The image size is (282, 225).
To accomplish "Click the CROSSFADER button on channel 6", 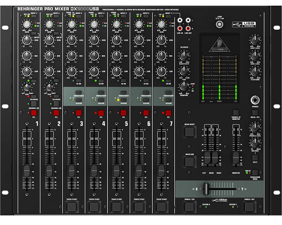I will click(x=146, y=93).
